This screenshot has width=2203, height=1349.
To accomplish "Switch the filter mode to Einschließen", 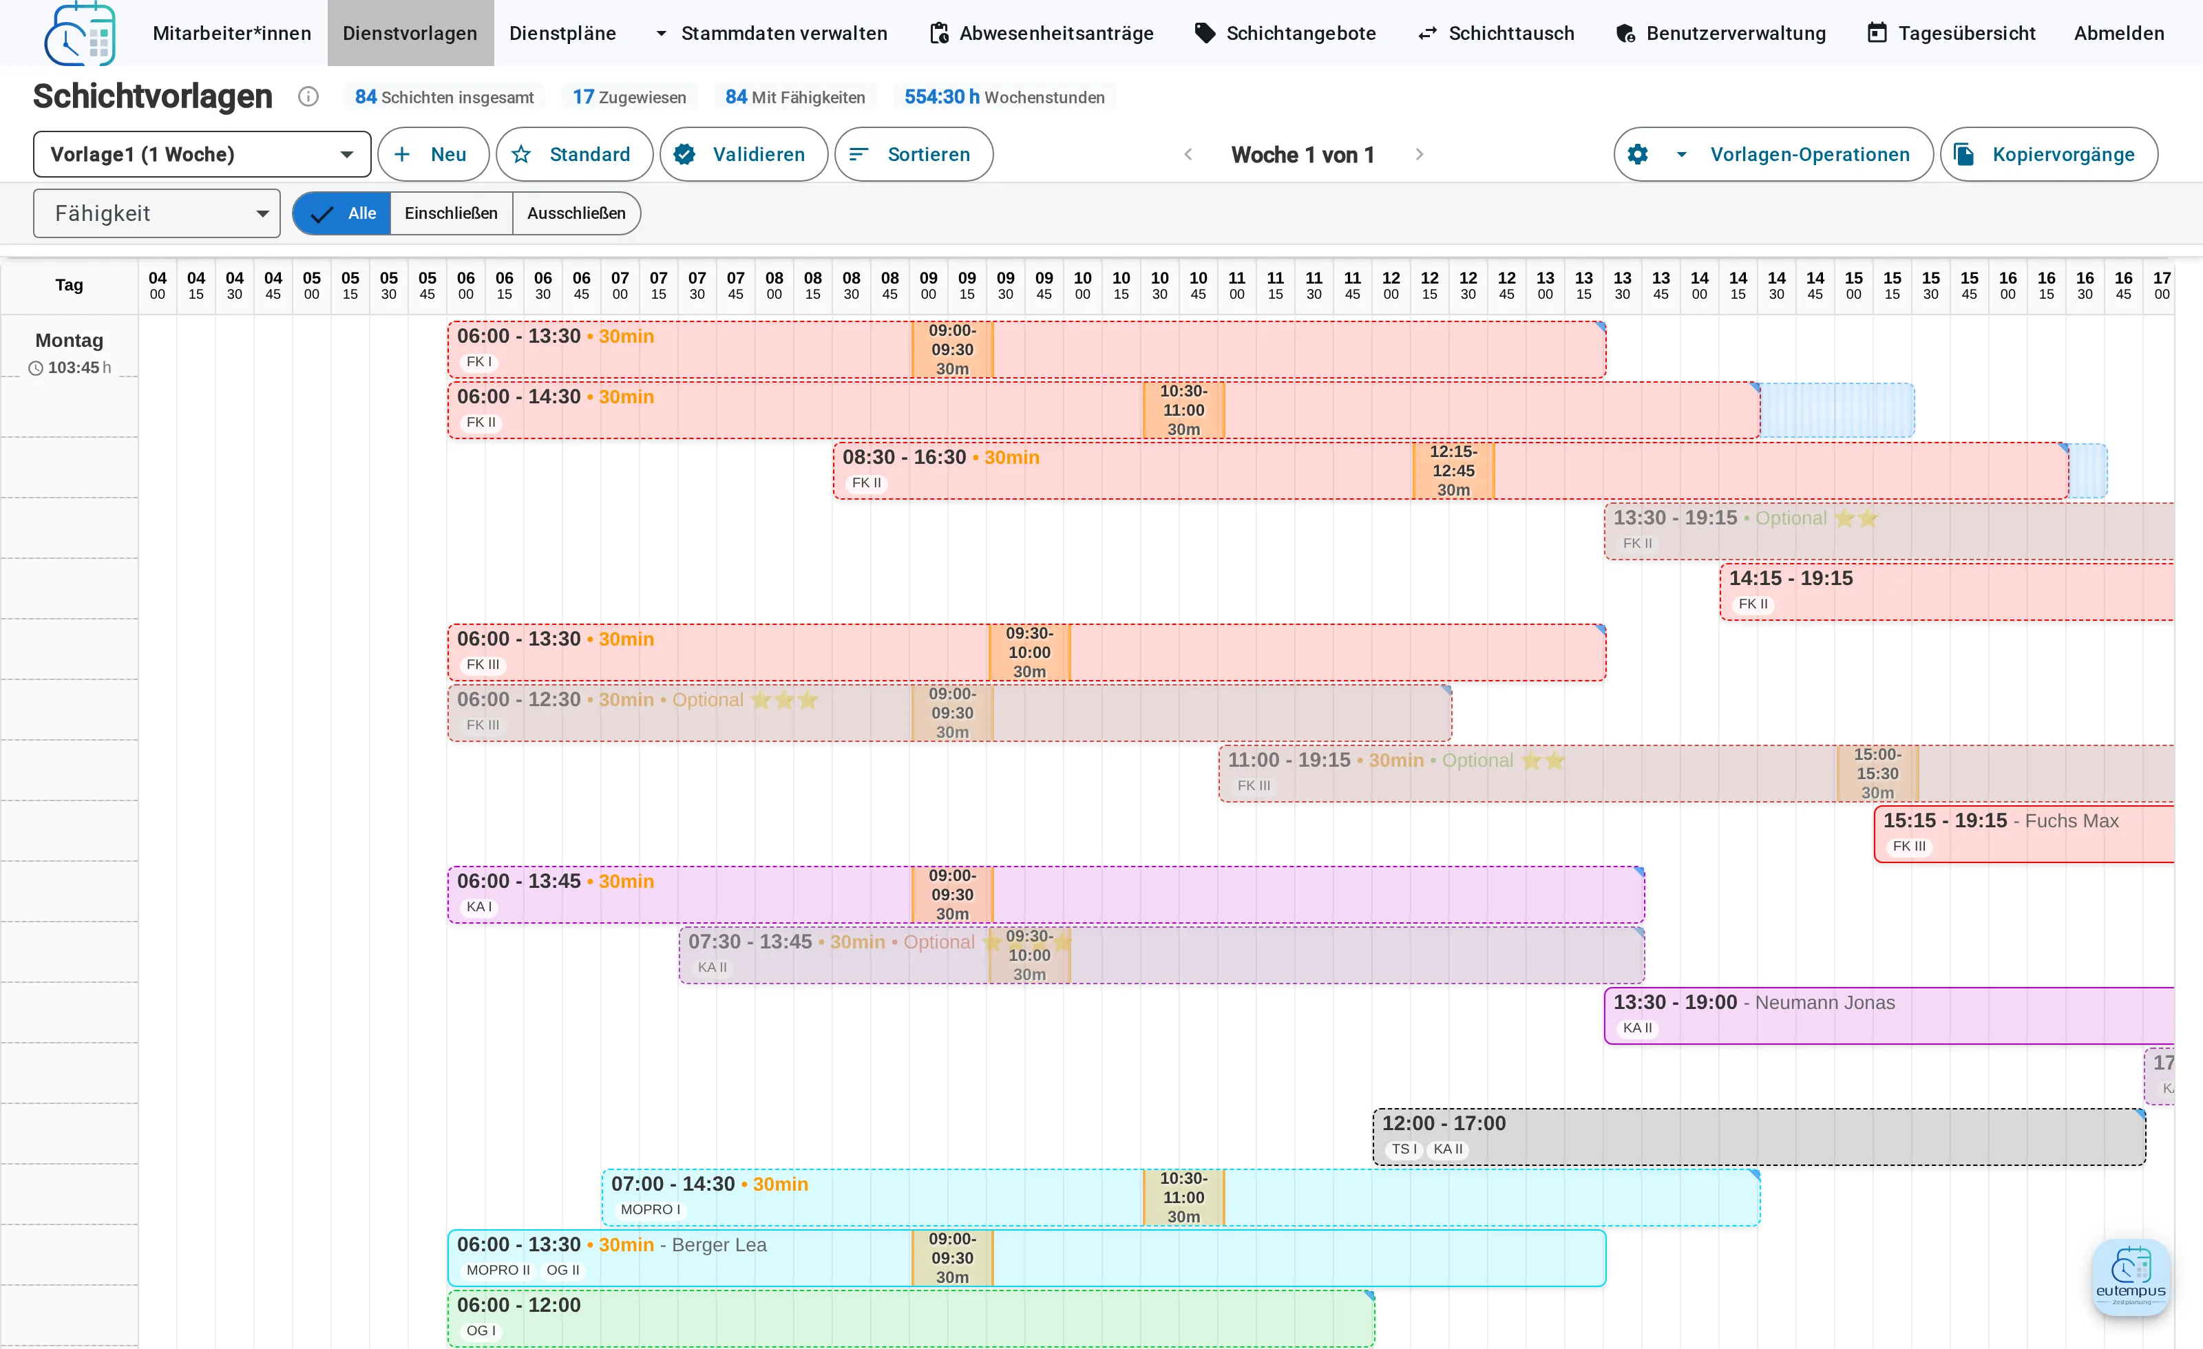I will [x=451, y=213].
